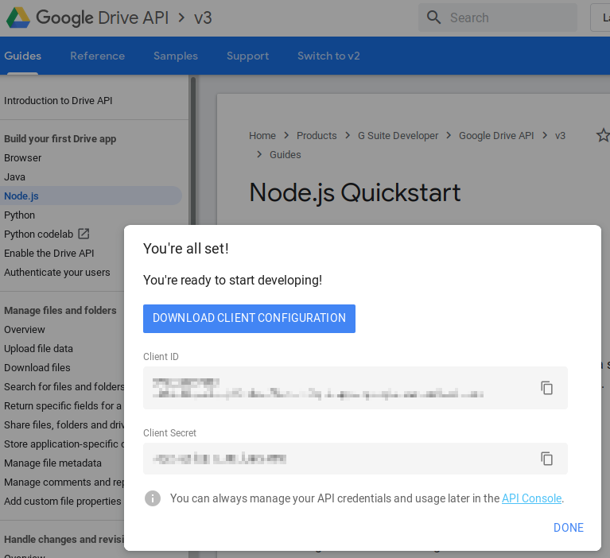Focus the Search input field
The width and height of the screenshot is (610, 558).
coord(498,17)
